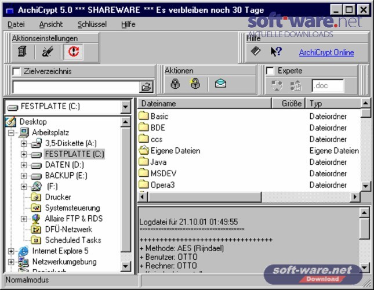Select DATEN (D:) in the tree
Screen dimensions: 374x290
point(64,165)
